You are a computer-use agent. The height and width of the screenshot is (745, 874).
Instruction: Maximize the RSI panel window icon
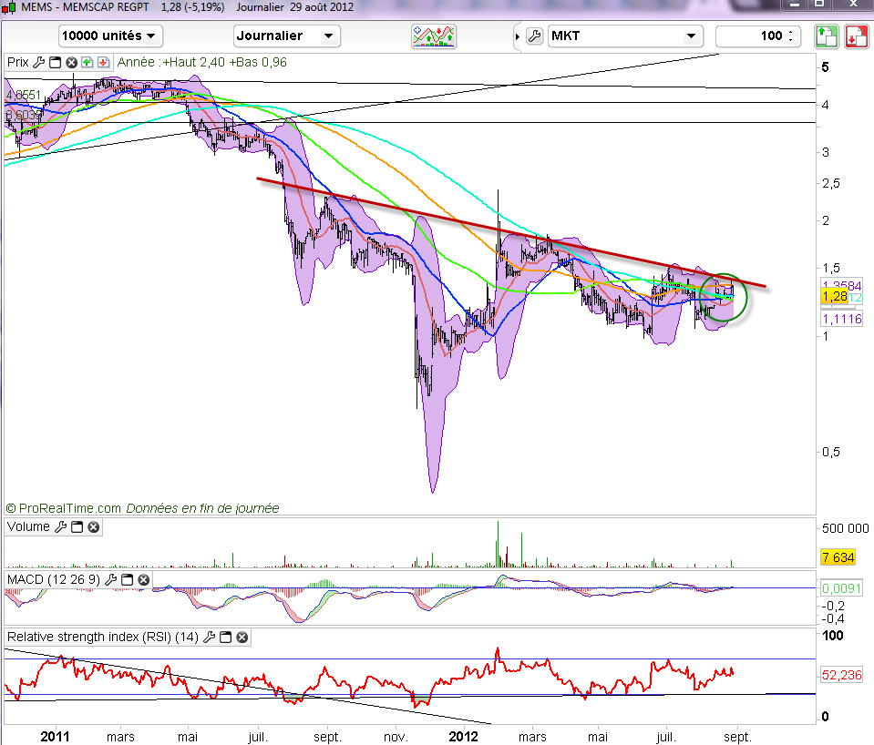[226, 637]
